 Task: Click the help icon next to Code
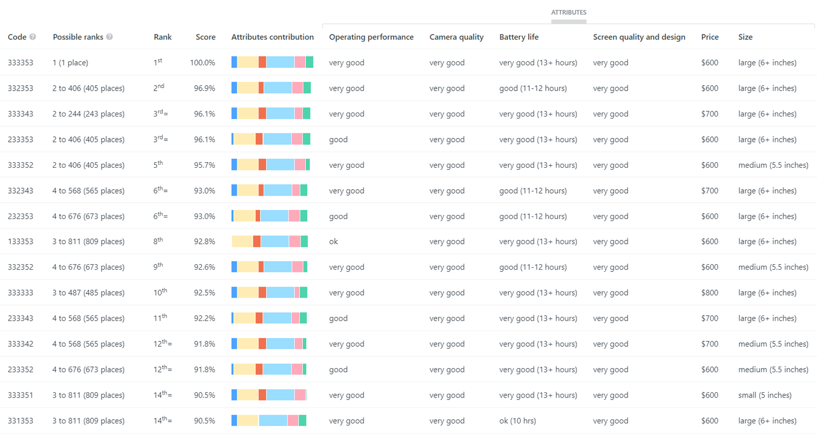(x=32, y=37)
